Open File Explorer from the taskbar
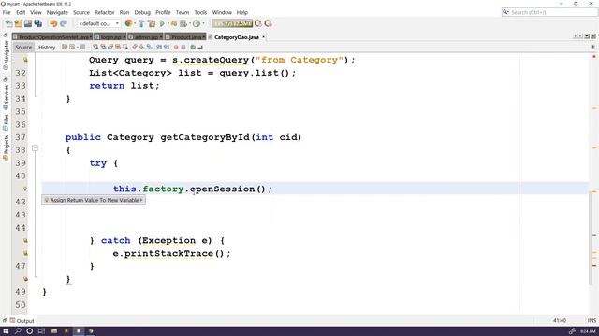This screenshot has height=336, width=599. pos(54,331)
